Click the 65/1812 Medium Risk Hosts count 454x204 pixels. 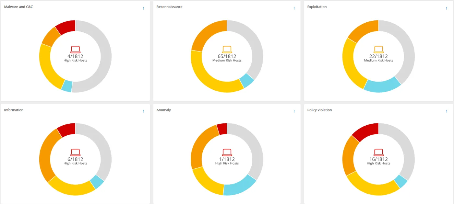pyautogui.click(x=227, y=56)
